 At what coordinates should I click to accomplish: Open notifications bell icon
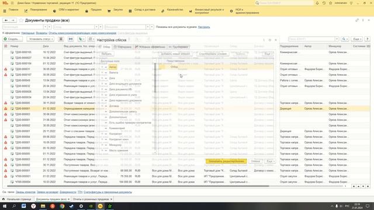pos(317,3)
